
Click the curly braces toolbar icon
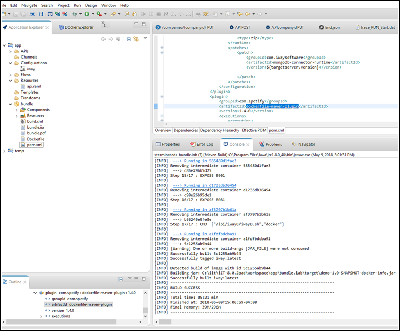coord(41,14)
